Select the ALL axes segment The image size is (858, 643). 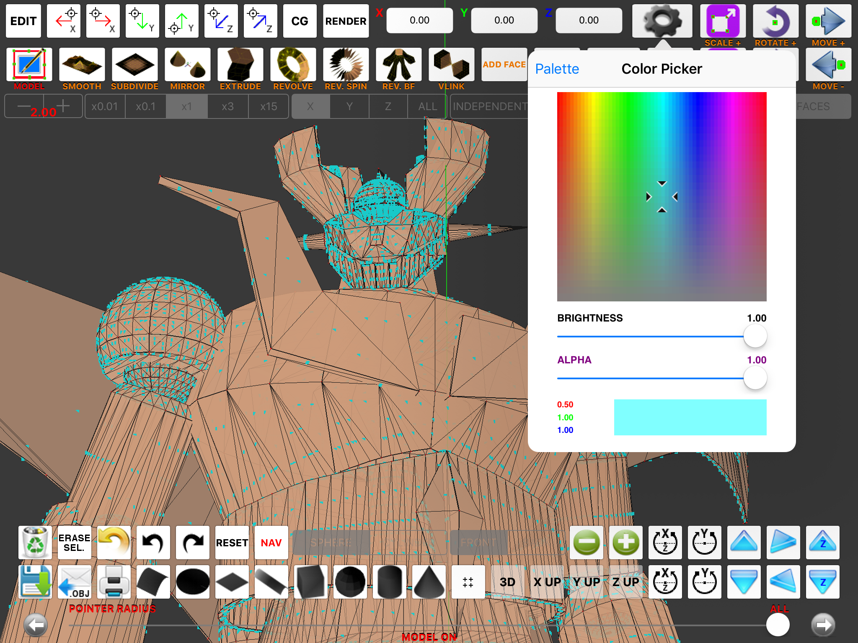click(427, 106)
